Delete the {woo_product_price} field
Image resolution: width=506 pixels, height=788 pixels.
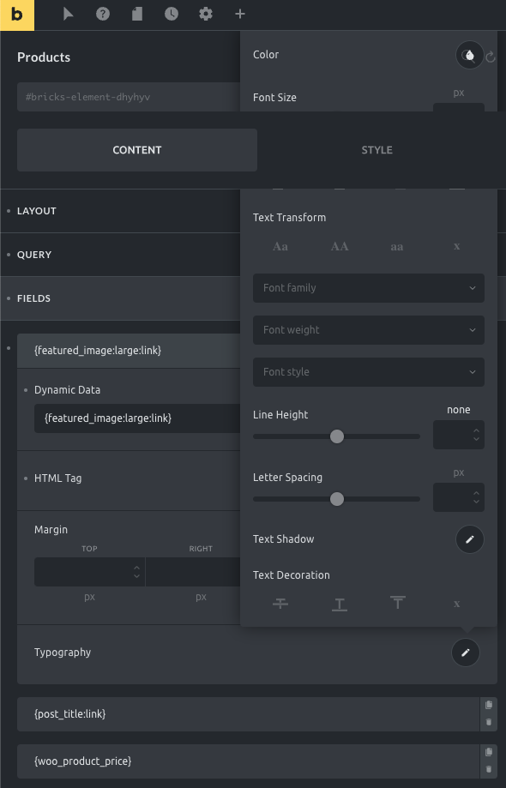point(488,769)
